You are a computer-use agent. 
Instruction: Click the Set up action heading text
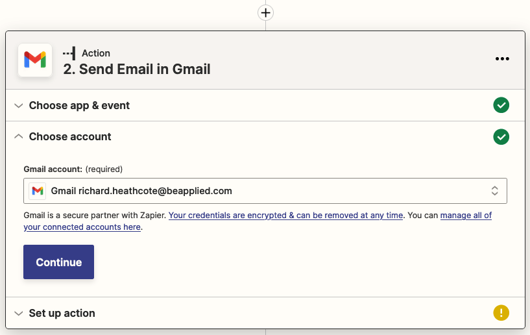(62, 313)
